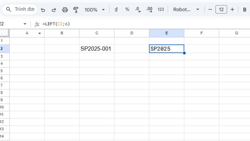Undo the last action
The image size is (250, 141).
point(43,10)
